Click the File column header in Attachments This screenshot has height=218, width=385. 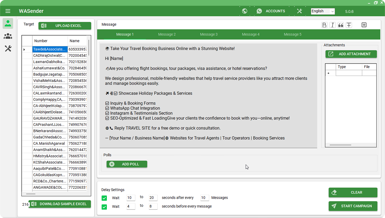pos(369,67)
